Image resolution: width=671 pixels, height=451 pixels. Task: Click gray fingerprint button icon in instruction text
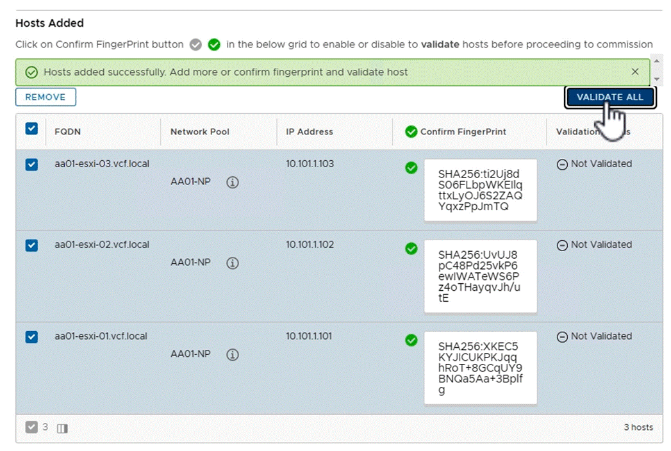pyautogui.click(x=195, y=44)
